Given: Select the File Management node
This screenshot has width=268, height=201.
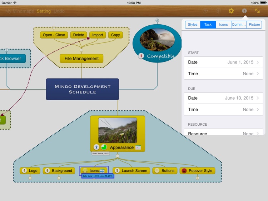Looking at the screenshot, I should pos(81,59).
